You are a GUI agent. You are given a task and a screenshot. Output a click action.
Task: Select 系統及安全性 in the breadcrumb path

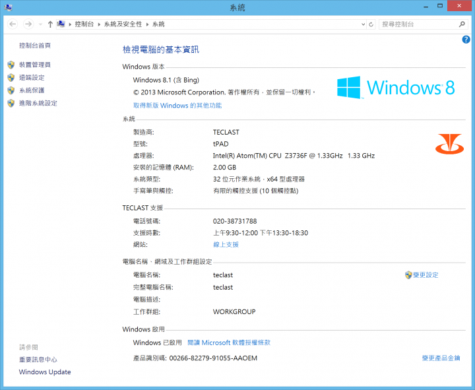(123, 24)
